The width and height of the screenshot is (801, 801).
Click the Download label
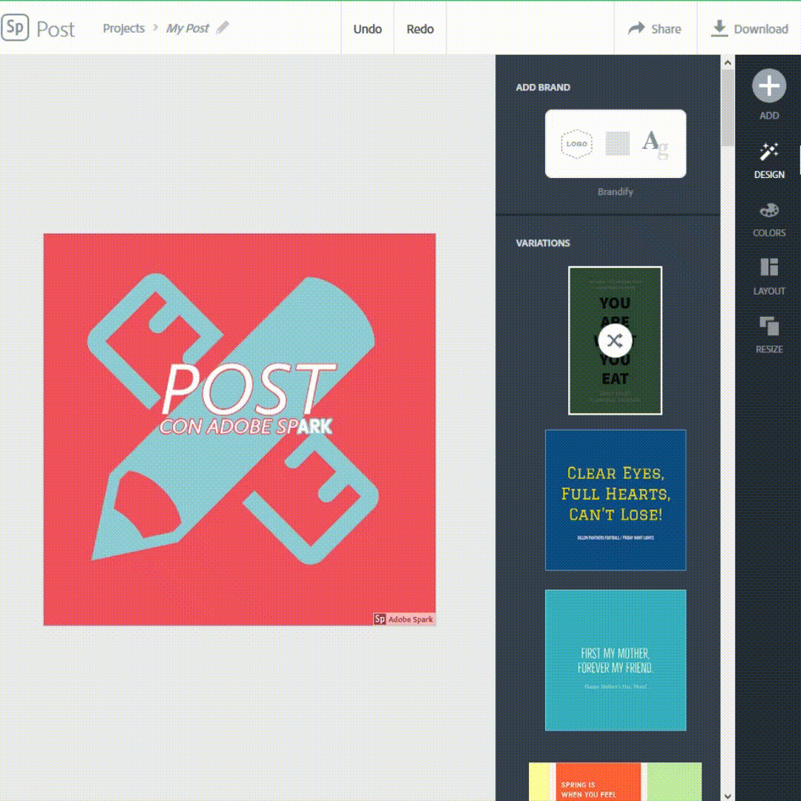click(x=761, y=29)
